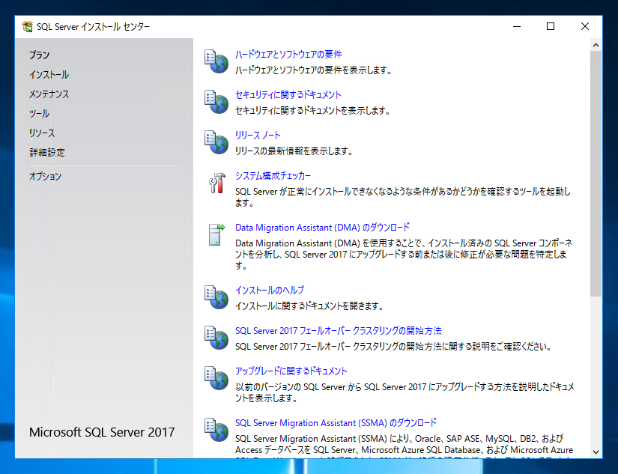Select 詳細設定 in the left navigation
618x474 pixels.
(47, 153)
